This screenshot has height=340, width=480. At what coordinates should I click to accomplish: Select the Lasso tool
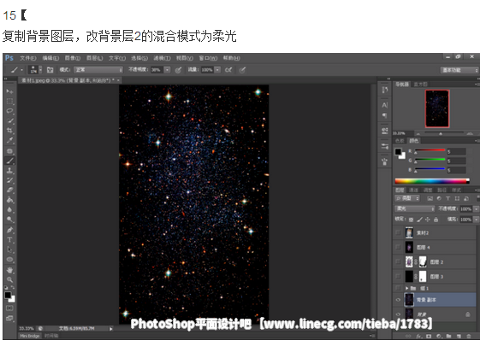9,111
